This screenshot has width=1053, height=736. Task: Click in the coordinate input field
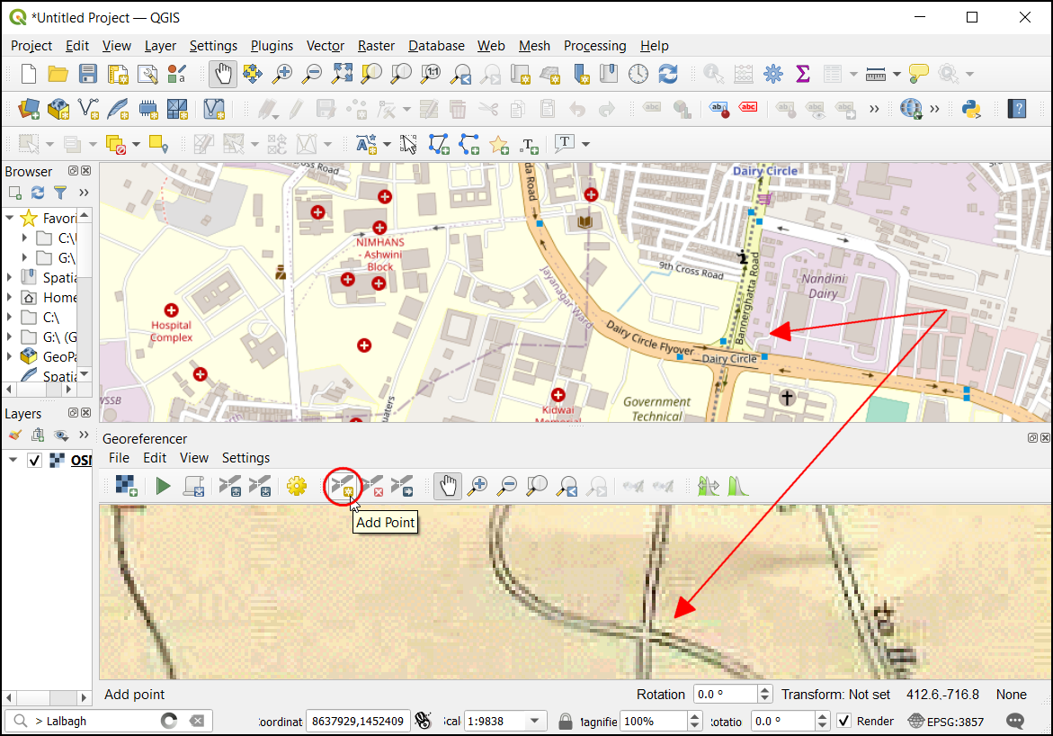point(358,722)
